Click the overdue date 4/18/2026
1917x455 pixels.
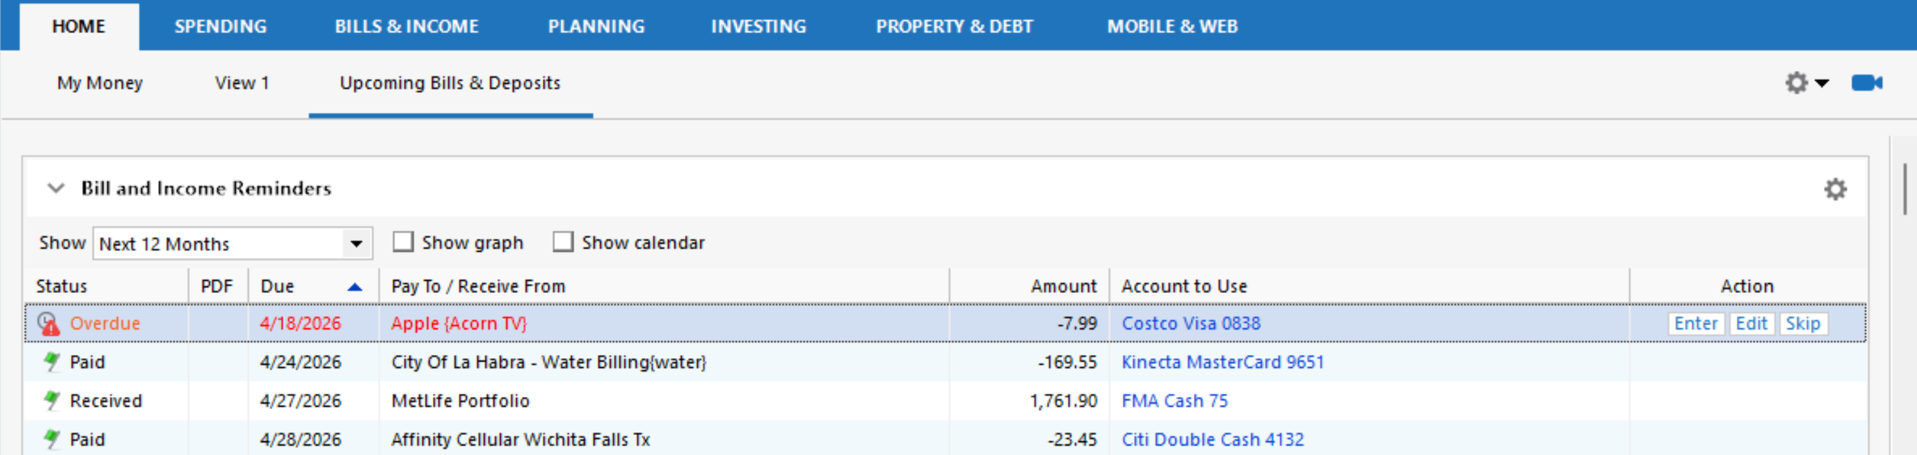tap(300, 323)
